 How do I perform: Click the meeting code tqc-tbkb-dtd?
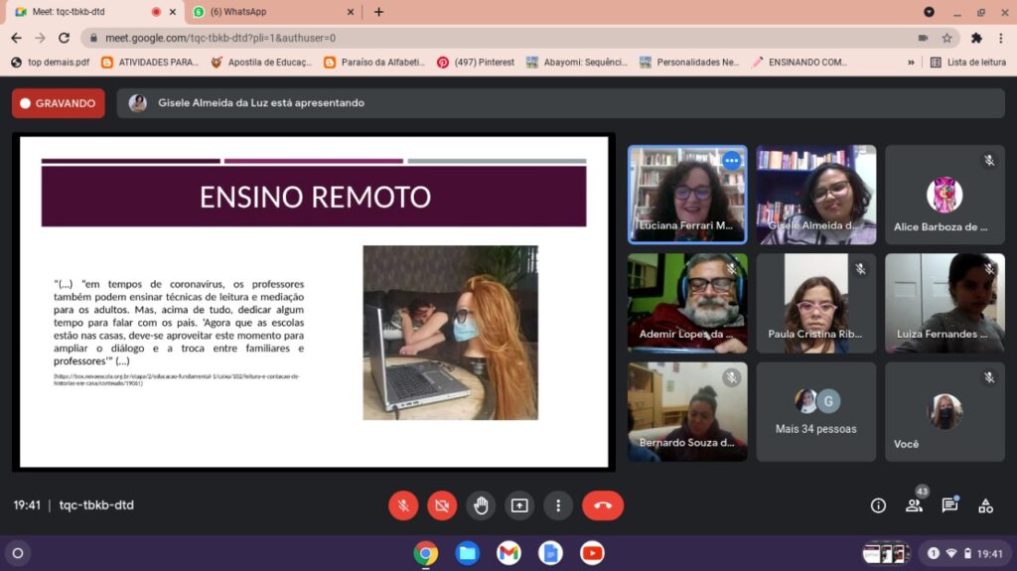(96, 504)
